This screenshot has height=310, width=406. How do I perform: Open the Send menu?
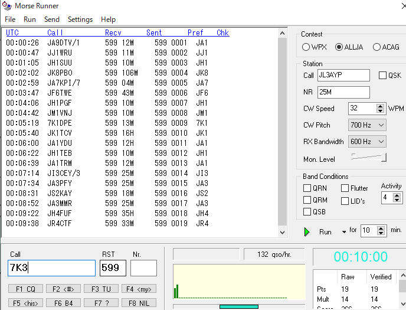(52, 19)
